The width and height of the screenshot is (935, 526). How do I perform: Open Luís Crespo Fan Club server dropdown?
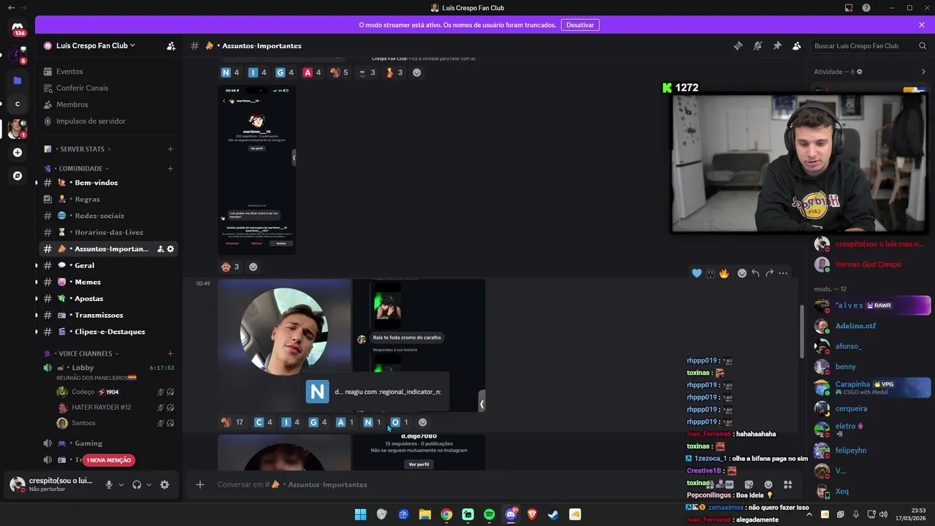click(96, 45)
